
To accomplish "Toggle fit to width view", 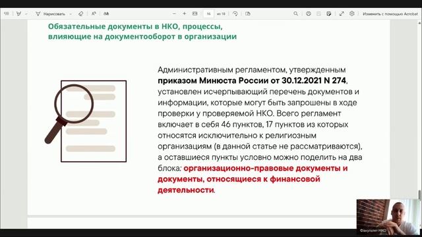I will pyautogui.click(x=195, y=13).
